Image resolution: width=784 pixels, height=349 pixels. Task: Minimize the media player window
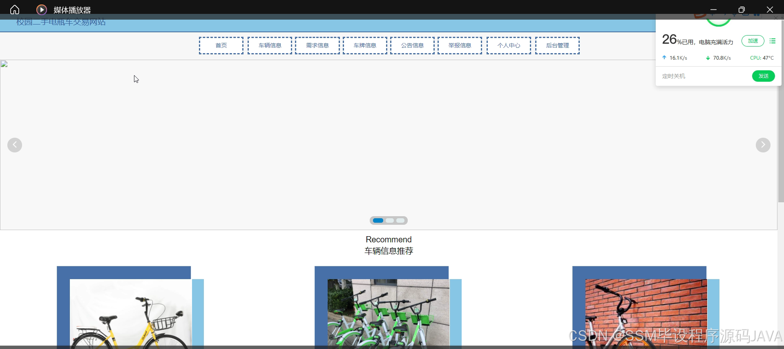click(713, 9)
